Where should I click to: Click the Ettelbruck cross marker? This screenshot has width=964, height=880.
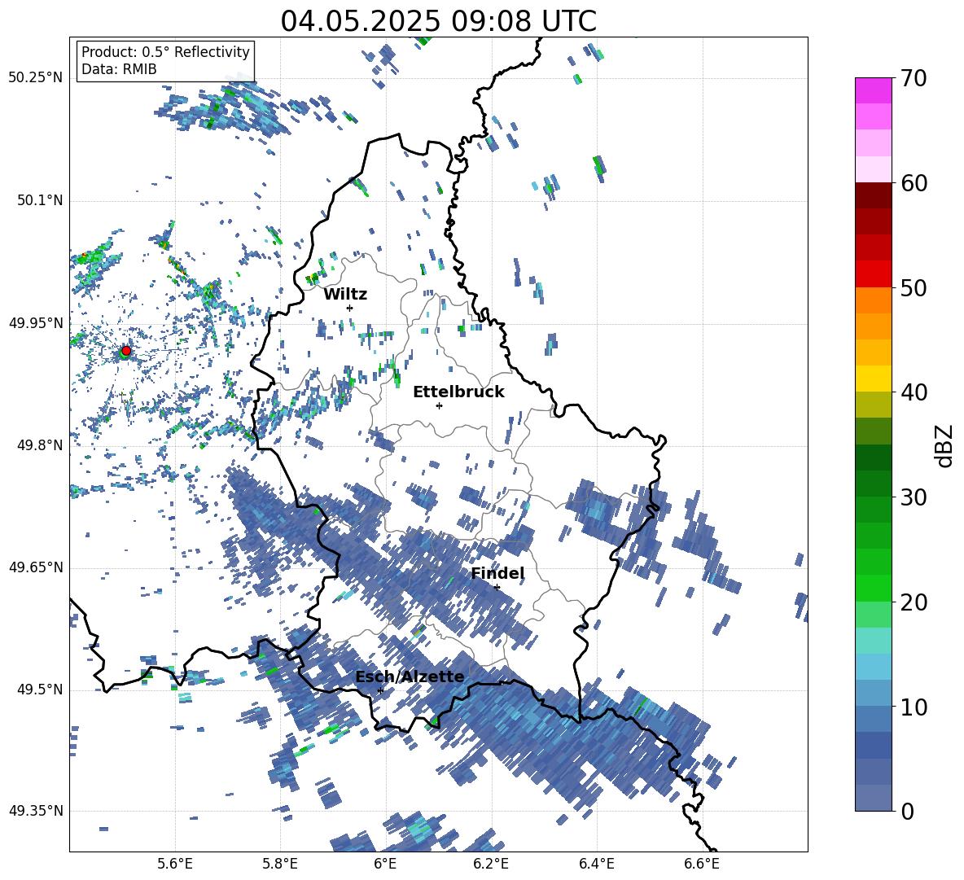pyautogui.click(x=439, y=405)
